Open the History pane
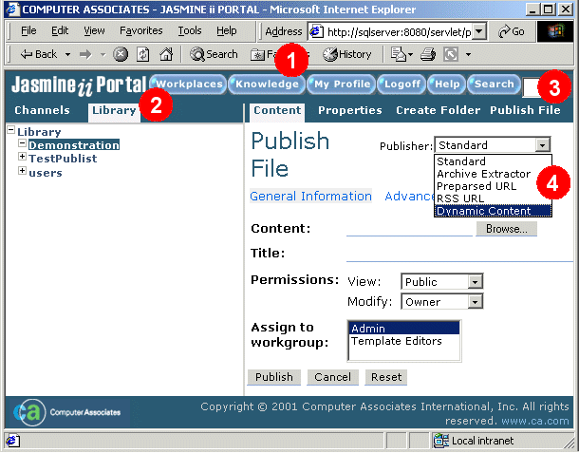Screen dimensions: 579x453 (347, 55)
